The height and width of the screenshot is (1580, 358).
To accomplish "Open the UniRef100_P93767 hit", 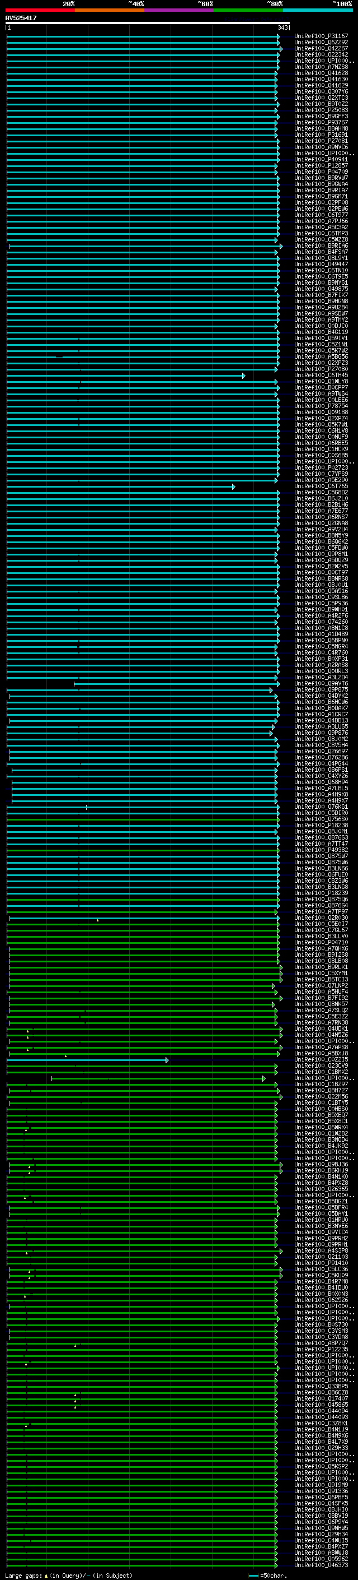I will pos(321,123).
